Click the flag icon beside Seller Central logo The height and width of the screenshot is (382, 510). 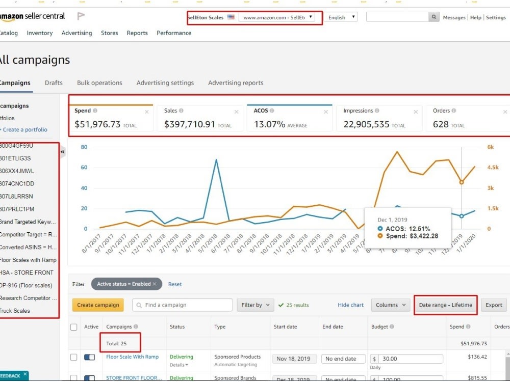81,16
